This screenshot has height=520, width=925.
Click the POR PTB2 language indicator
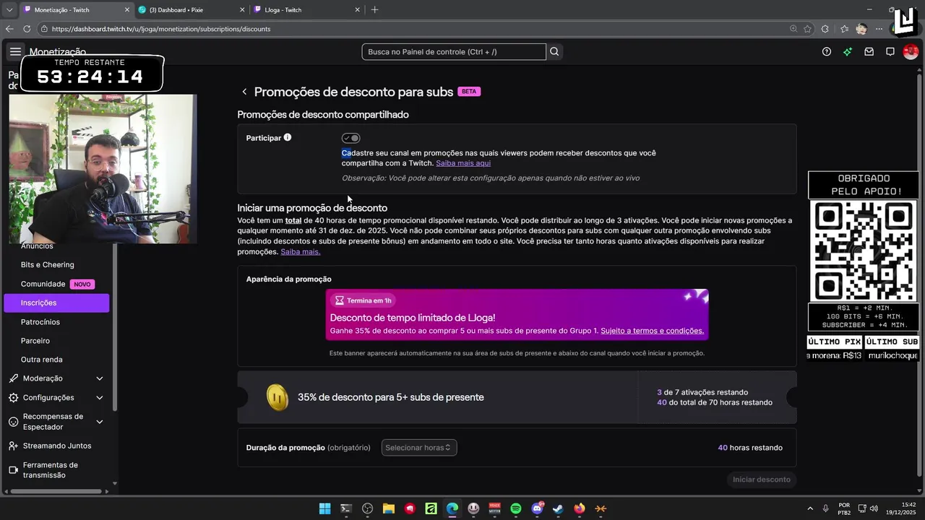844,508
